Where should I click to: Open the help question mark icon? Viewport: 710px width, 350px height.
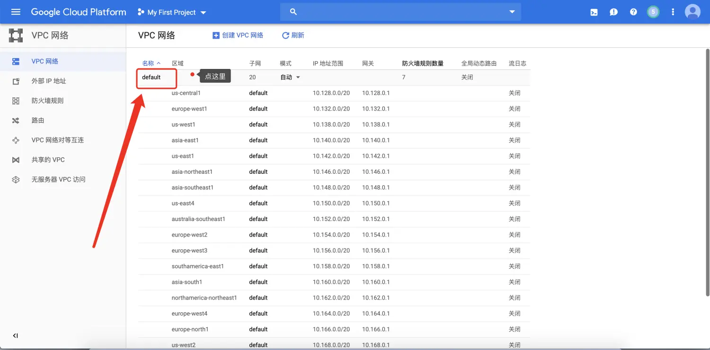(x=633, y=12)
